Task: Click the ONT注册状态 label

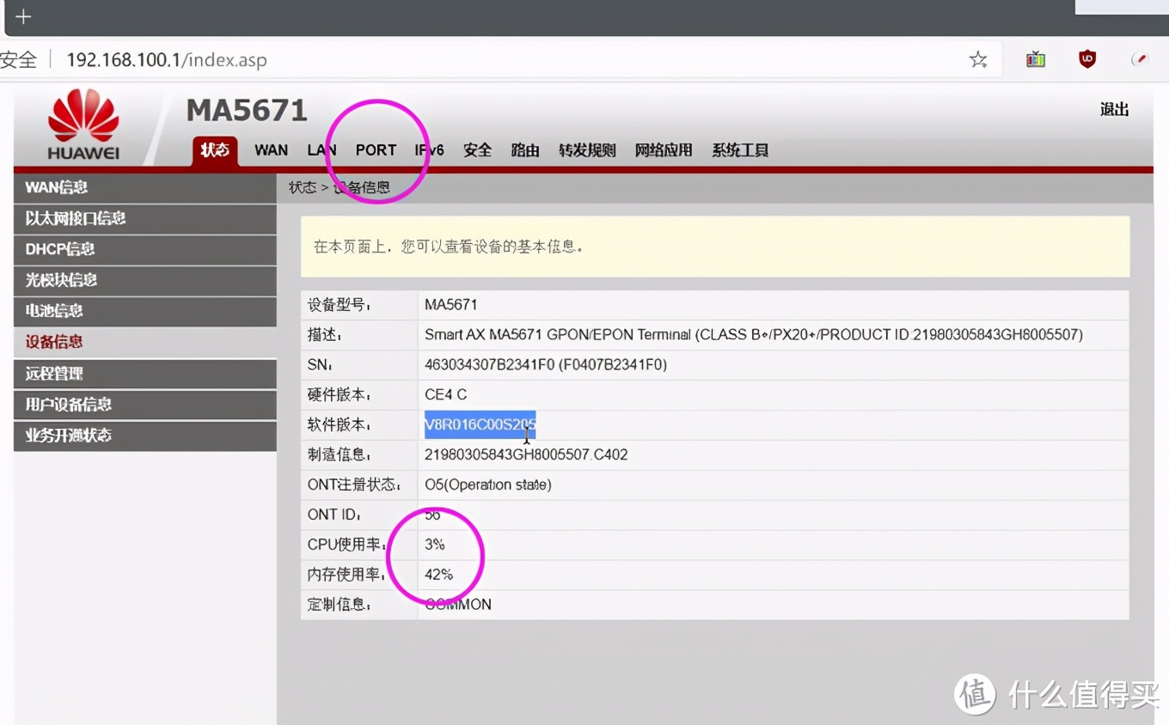Action: [354, 485]
